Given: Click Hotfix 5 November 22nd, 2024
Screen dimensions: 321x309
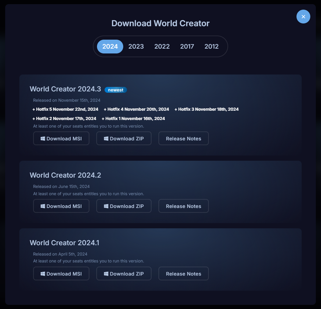Looking at the screenshot, I should coord(65,109).
